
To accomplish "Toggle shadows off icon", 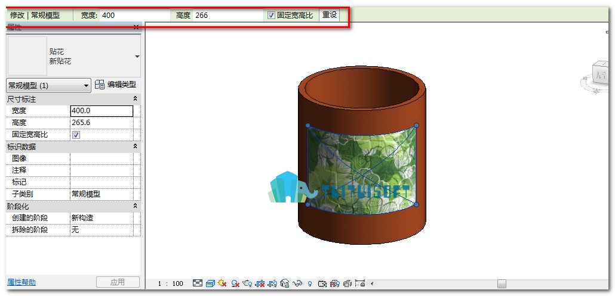I will click(x=235, y=283).
